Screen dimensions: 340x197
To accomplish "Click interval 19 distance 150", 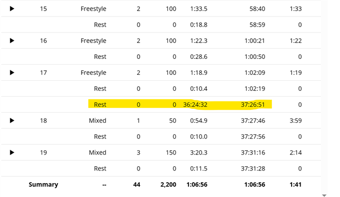I will pyautogui.click(x=171, y=152).
